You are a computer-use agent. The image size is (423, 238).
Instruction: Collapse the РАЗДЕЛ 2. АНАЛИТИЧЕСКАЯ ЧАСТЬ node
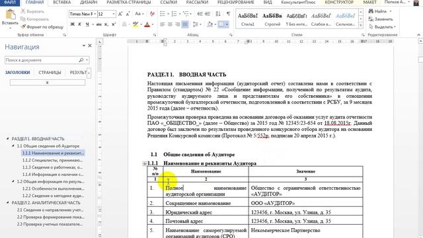pyautogui.click(x=7, y=202)
